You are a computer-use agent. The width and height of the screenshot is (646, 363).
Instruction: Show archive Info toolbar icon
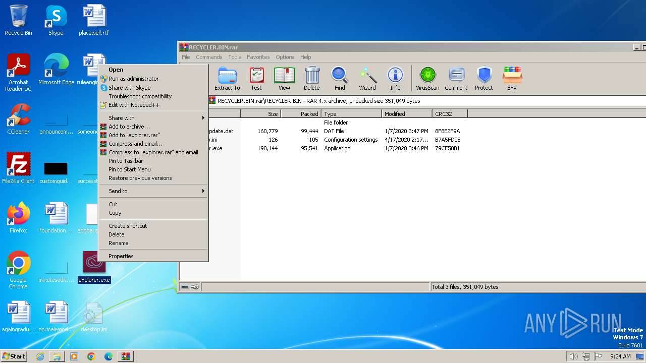click(x=395, y=79)
